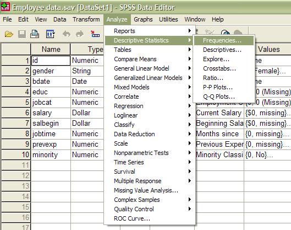Viewport: 291px width, 230px height.
Task: Click the Redo arrow icon
Action: click(80, 34)
